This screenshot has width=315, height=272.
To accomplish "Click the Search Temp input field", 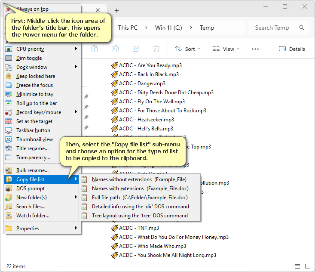I will tap(275, 28).
